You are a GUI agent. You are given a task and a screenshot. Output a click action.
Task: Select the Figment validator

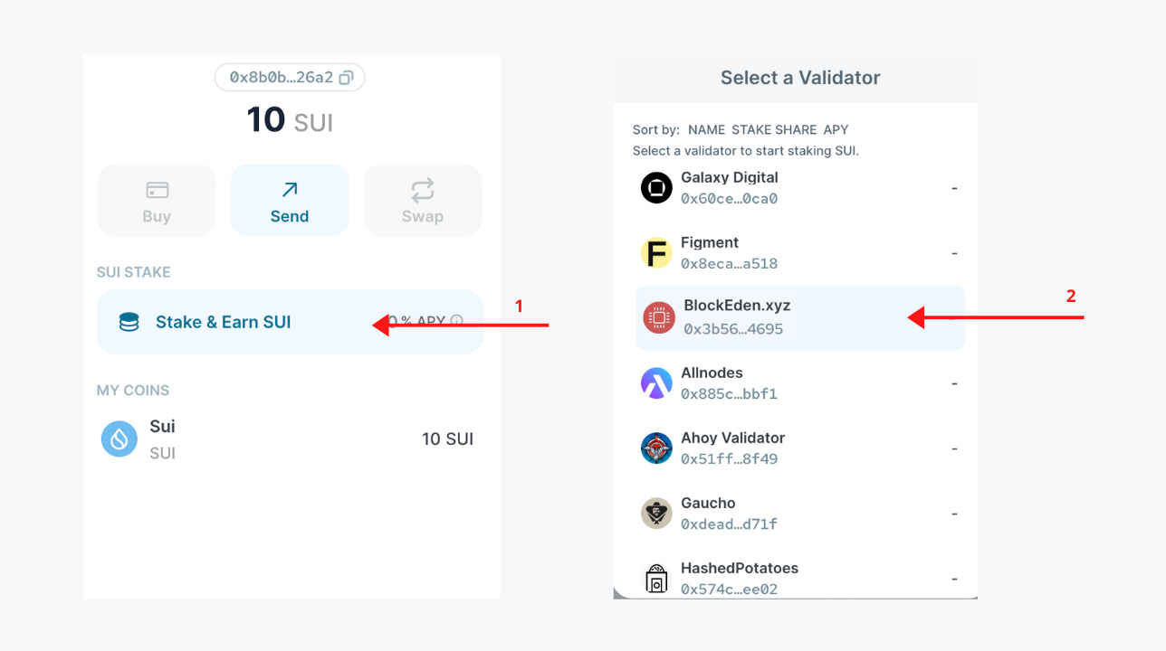[x=800, y=253]
